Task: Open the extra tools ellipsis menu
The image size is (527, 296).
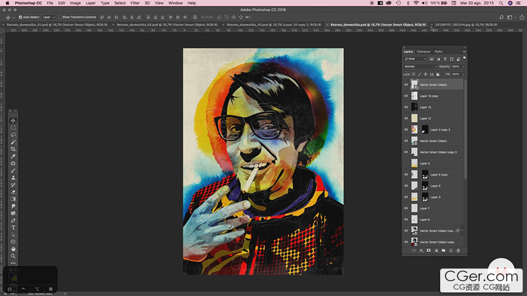Action: pyautogui.click(x=13, y=263)
